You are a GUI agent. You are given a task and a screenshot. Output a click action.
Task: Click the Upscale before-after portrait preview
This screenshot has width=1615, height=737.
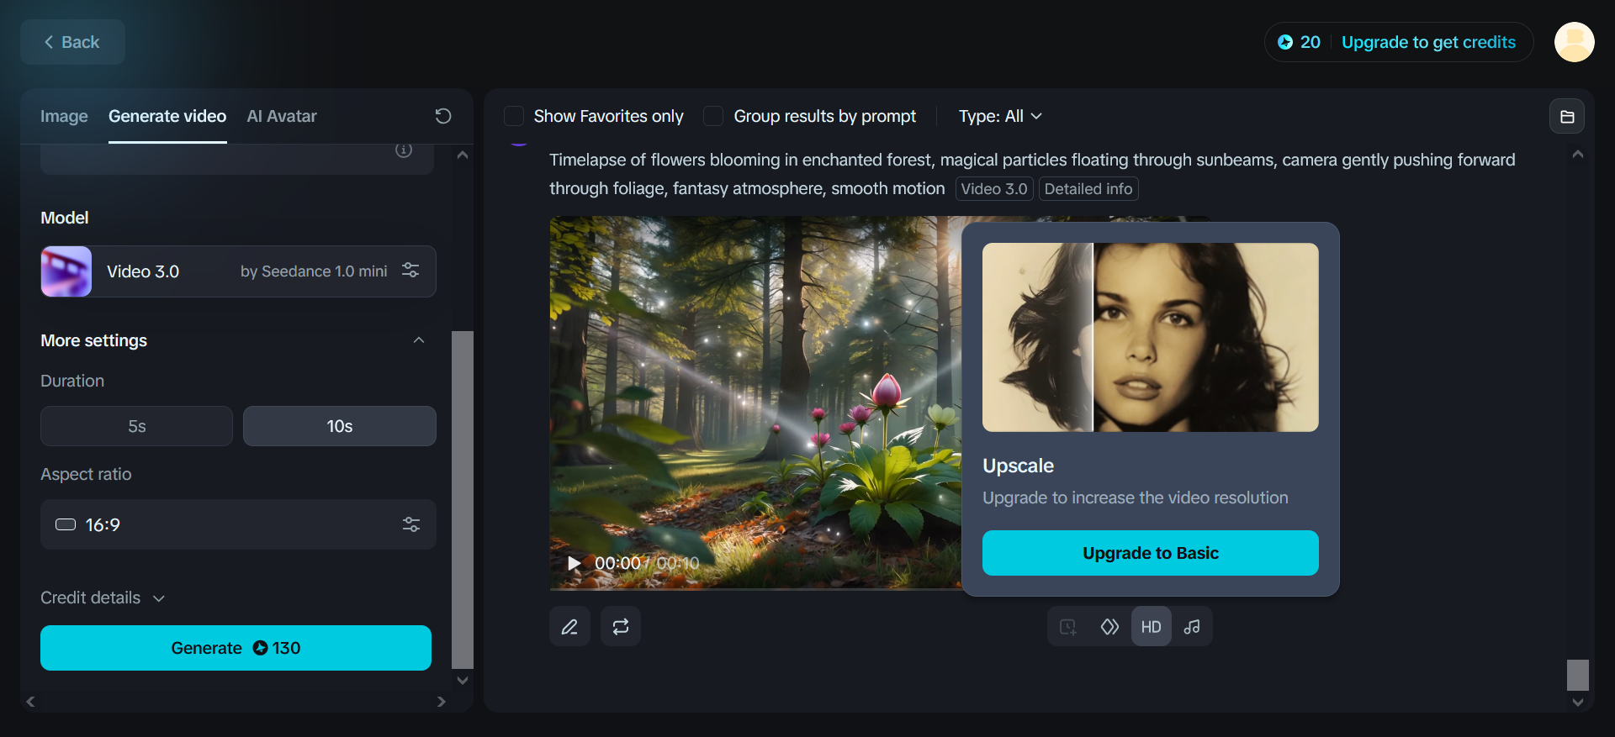1151,338
